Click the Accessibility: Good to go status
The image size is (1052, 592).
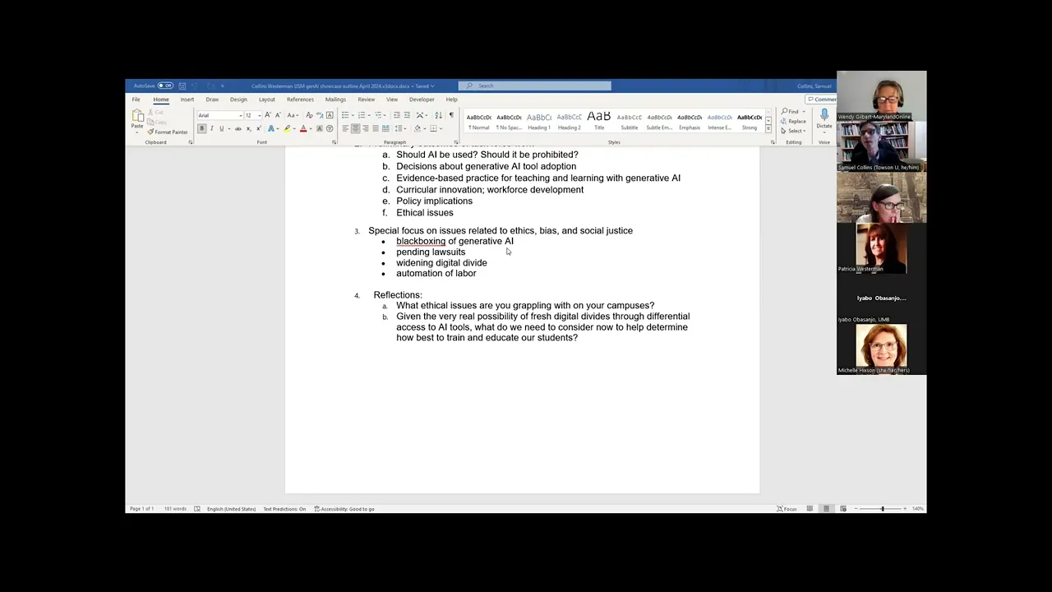pos(344,509)
